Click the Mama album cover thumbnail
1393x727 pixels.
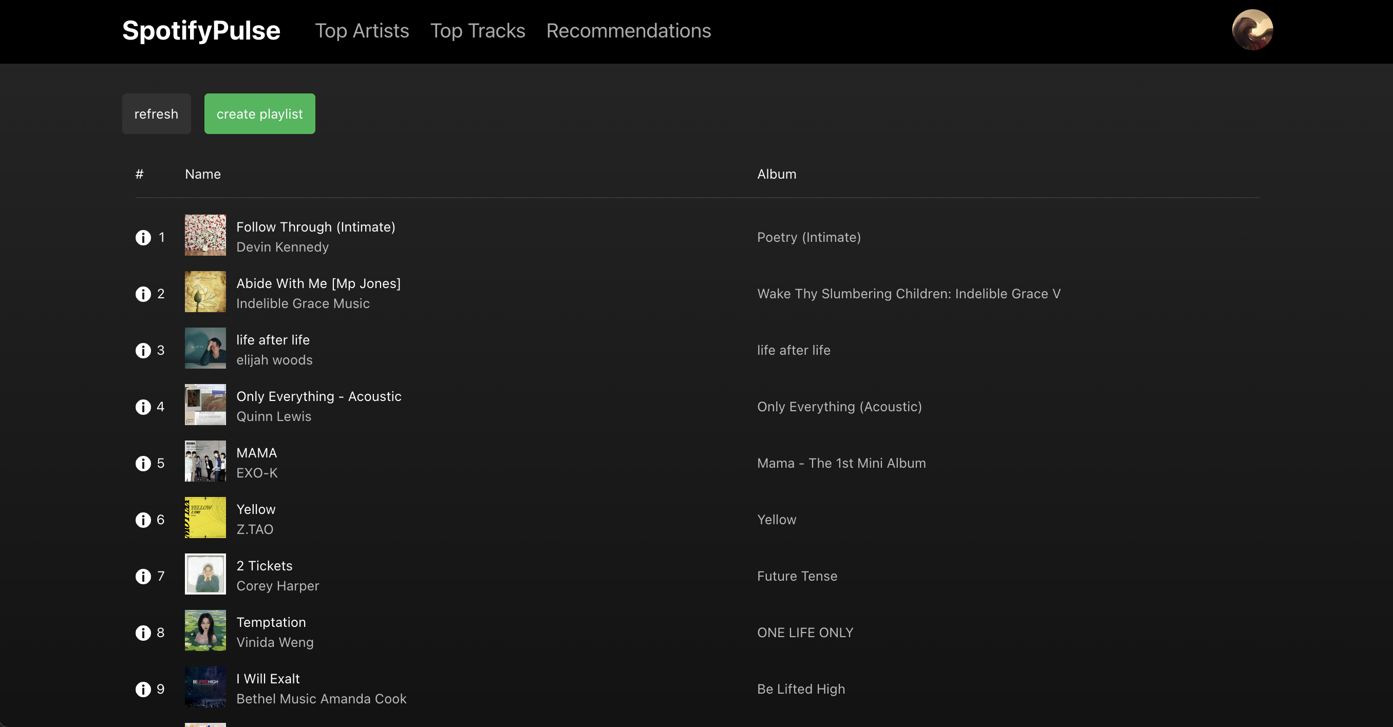pos(205,461)
